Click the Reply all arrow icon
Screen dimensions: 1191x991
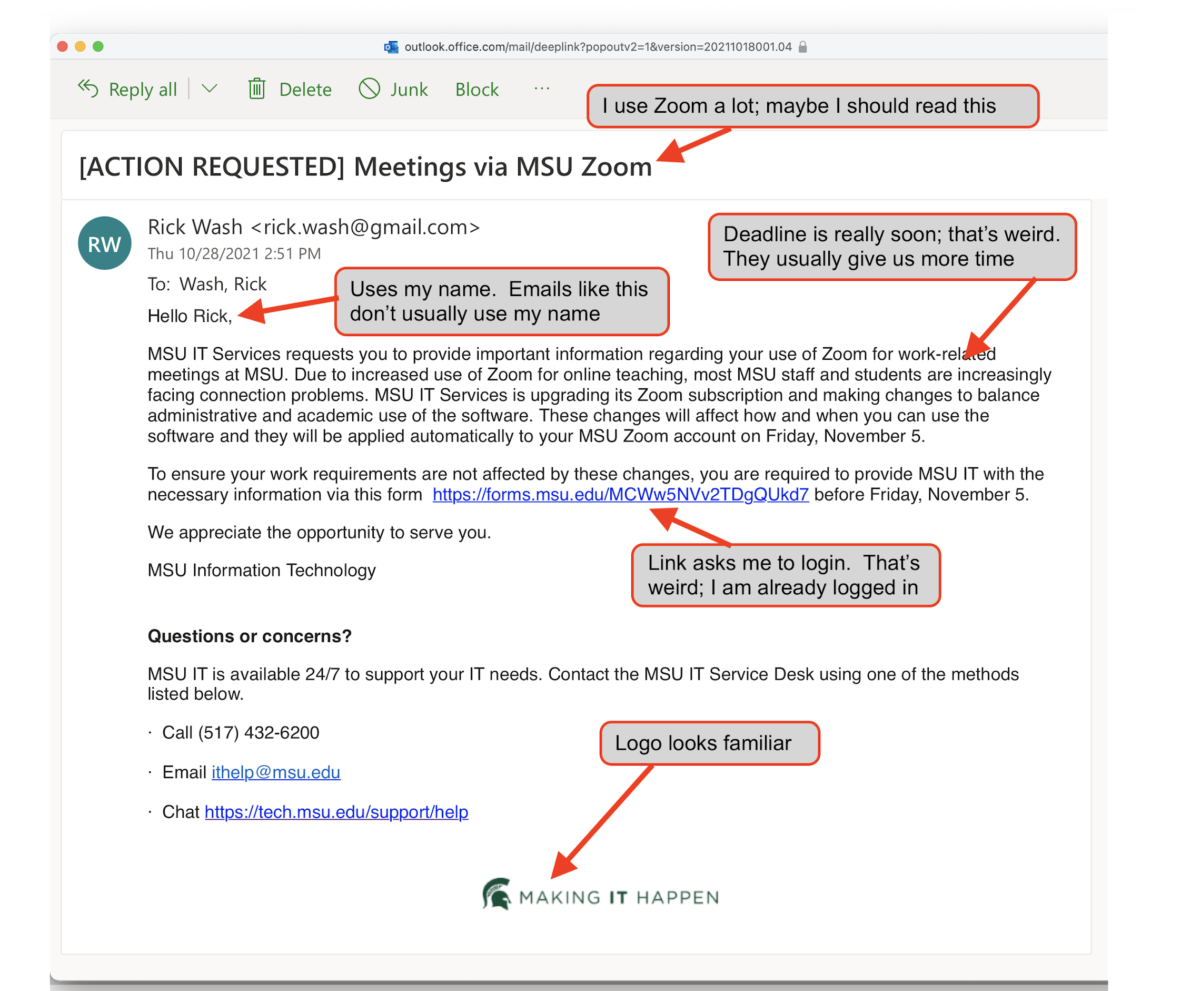(87, 89)
